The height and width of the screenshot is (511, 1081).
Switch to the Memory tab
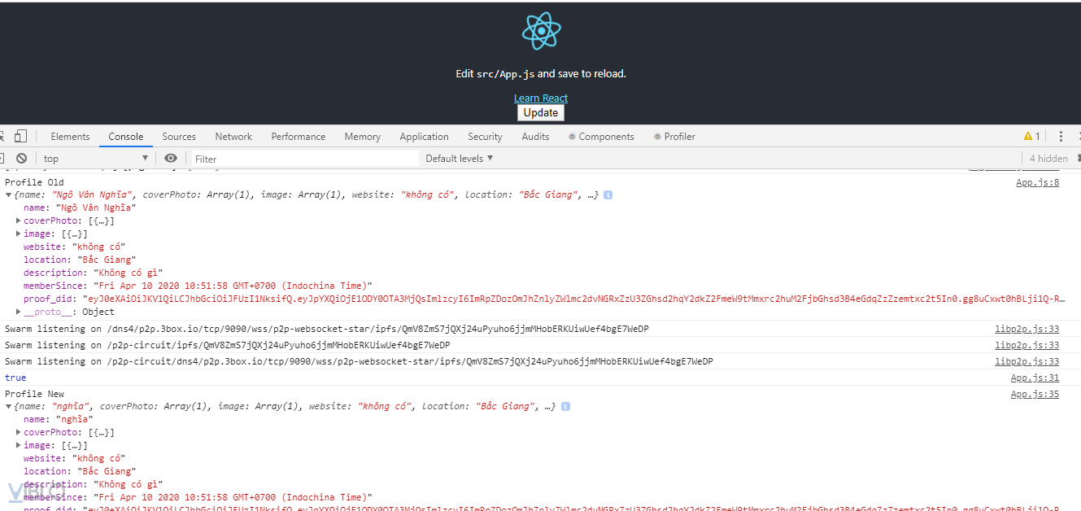click(x=363, y=137)
